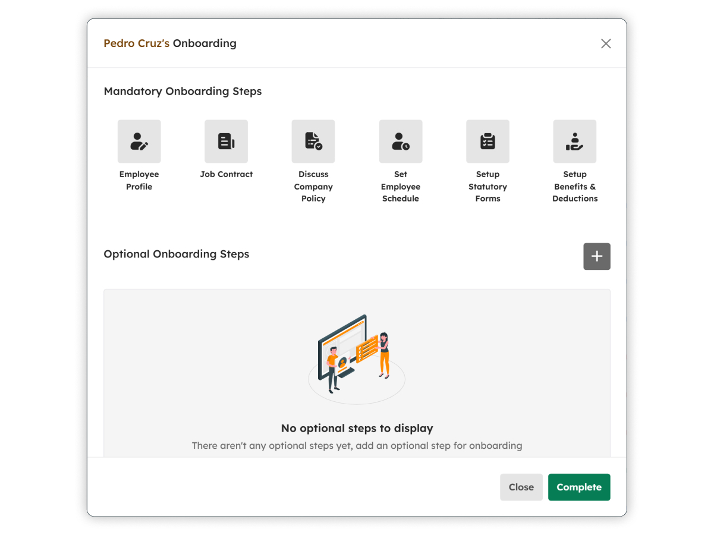Image resolution: width=714 pixels, height=535 pixels.
Task: Close the onboarding dialog with X icon
Action: pos(606,43)
